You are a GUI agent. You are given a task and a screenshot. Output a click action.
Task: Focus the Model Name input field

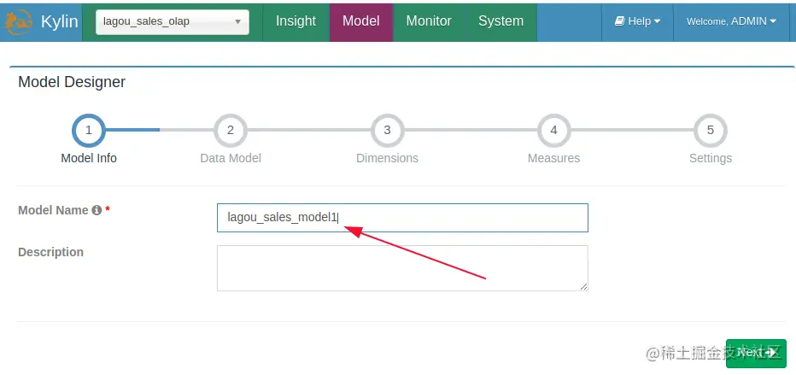(402, 218)
